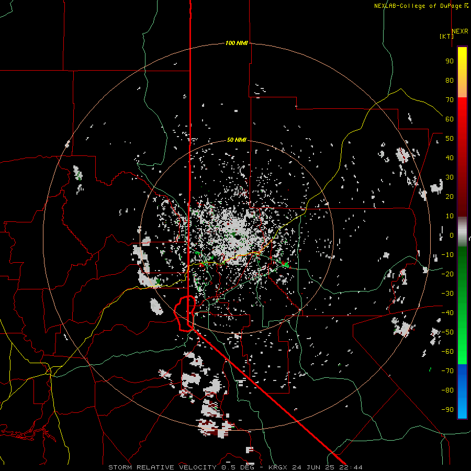Click the -50 value on velocity scale
Viewport: 471px width, 471px height.
[x=447, y=332]
